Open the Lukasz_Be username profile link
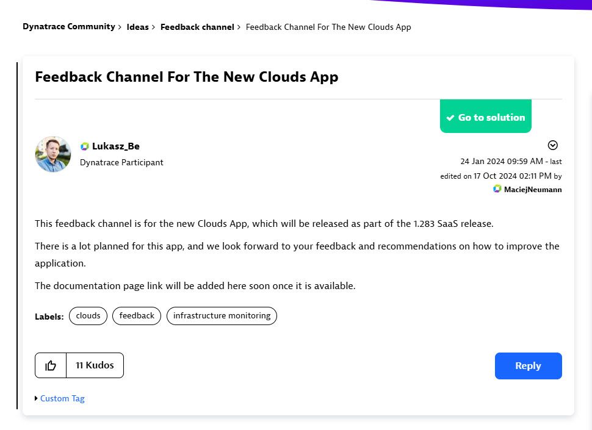Image resolution: width=592 pixels, height=430 pixels. 116,146
